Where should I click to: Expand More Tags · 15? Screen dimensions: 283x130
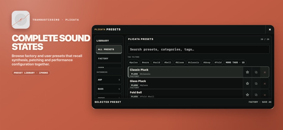click(235, 62)
